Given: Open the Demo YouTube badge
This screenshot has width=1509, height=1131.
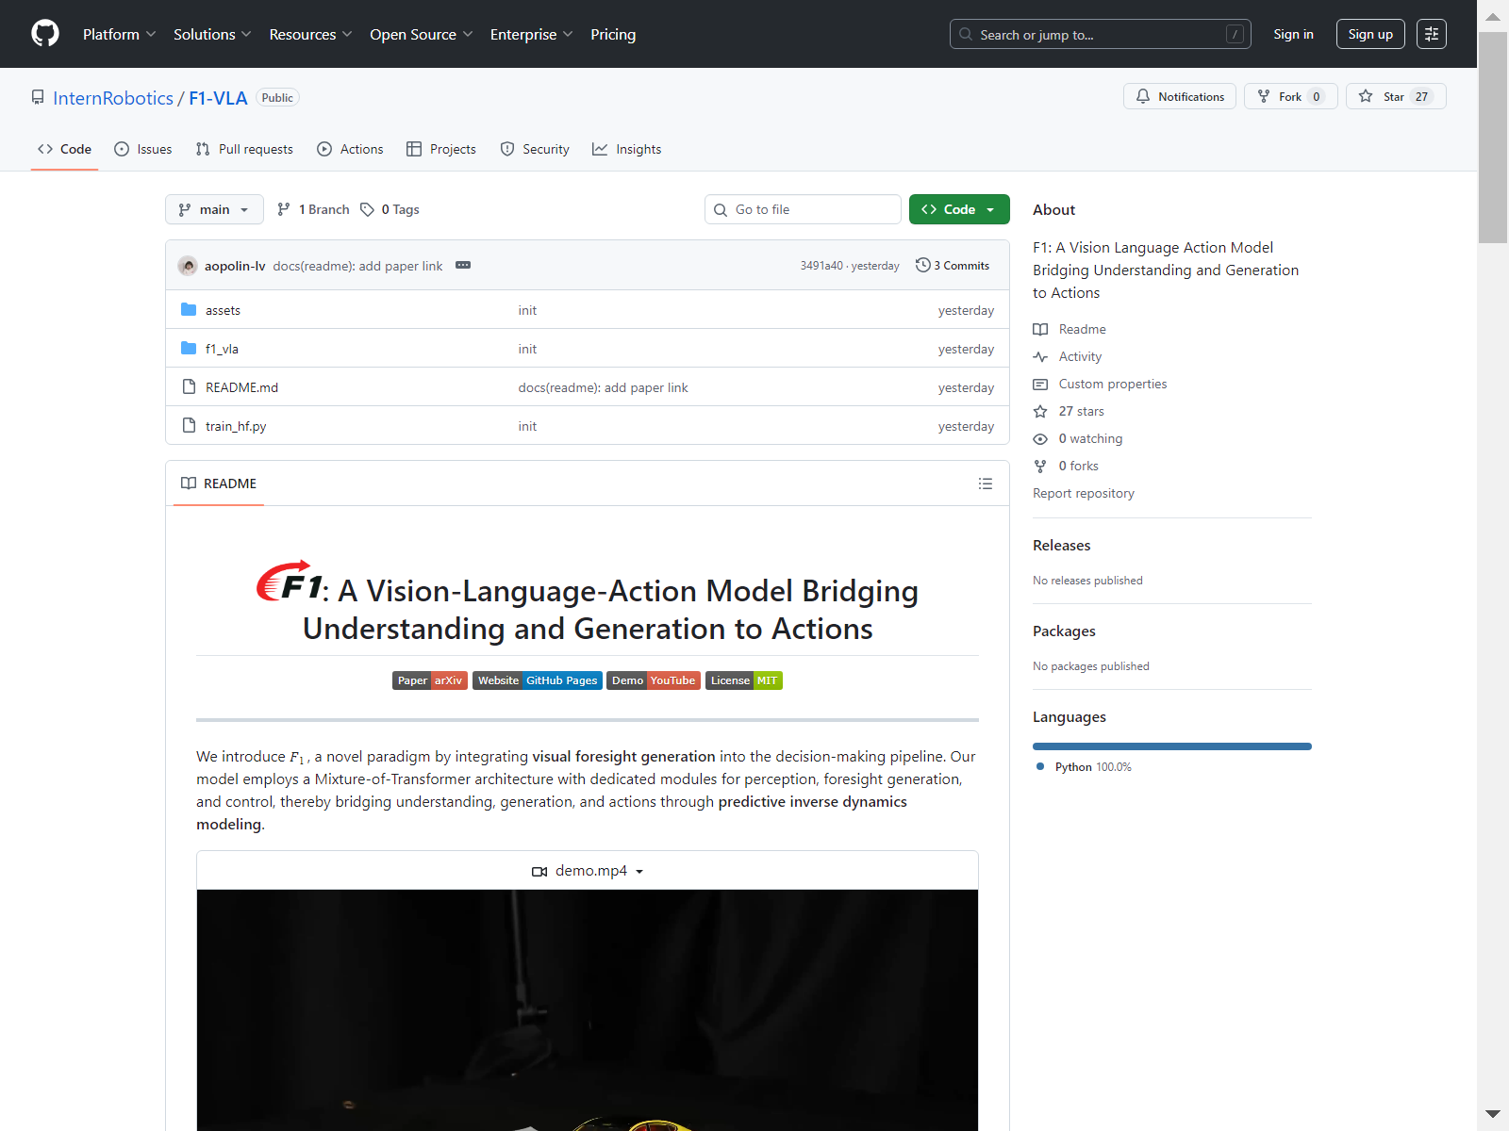Looking at the screenshot, I should tap(654, 680).
